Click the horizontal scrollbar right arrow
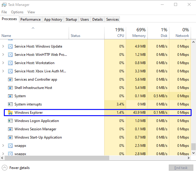Image resolution: width=196 pixels, height=174 pixels. point(189,158)
